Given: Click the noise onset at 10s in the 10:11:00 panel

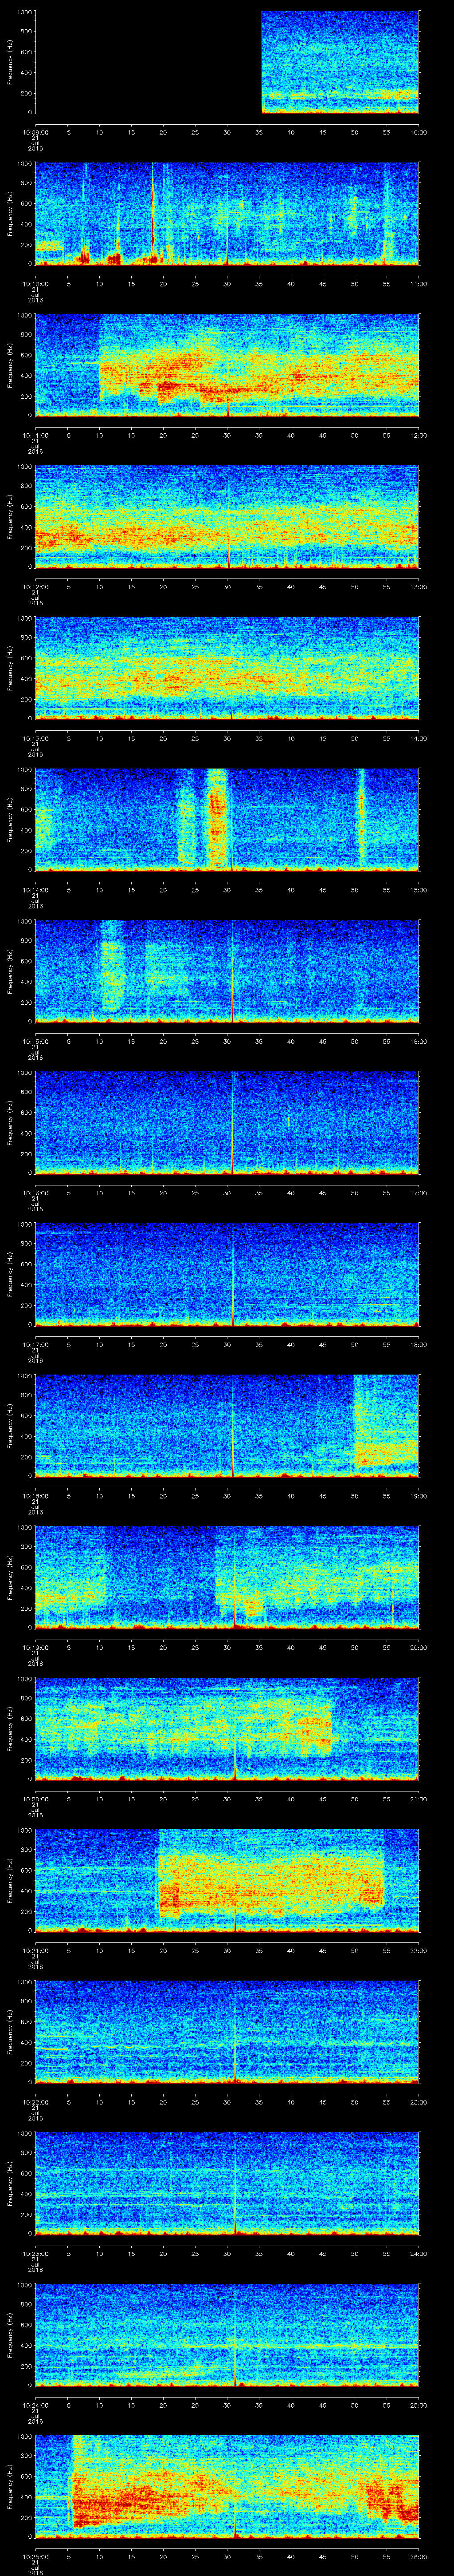Looking at the screenshot, I should tap(100, 365).
